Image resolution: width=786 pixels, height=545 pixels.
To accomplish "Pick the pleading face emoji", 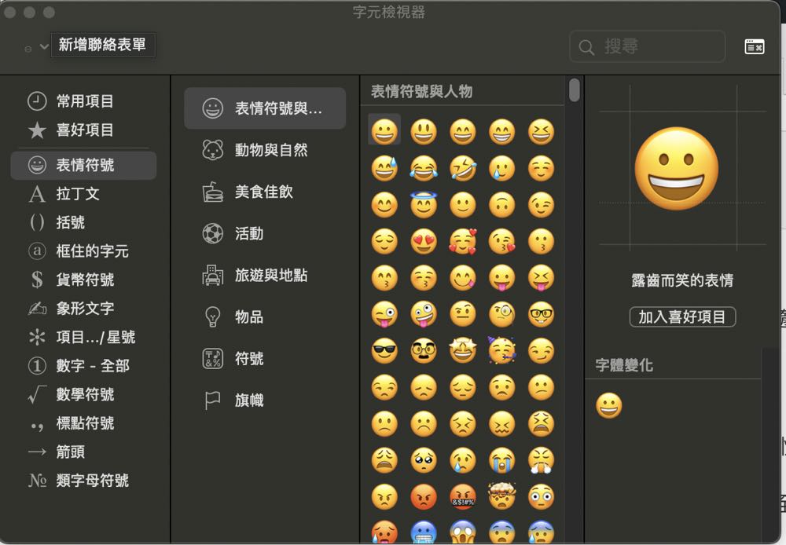I will (x=424, y=460).
